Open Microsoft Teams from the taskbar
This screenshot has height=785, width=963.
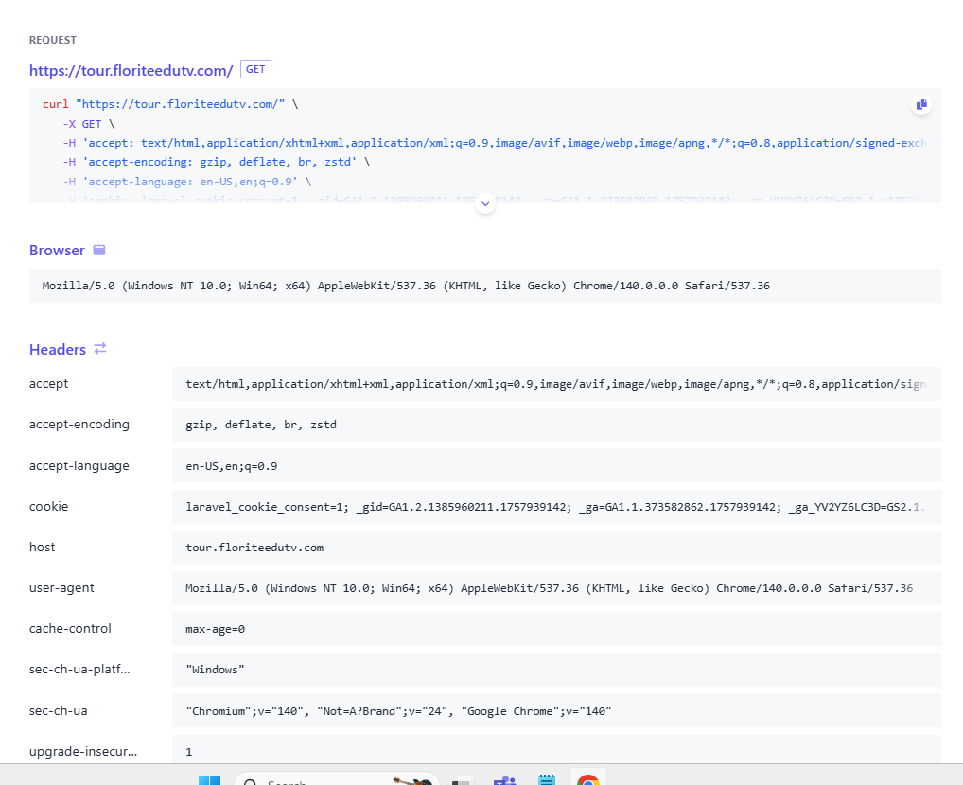pos(504,779)
